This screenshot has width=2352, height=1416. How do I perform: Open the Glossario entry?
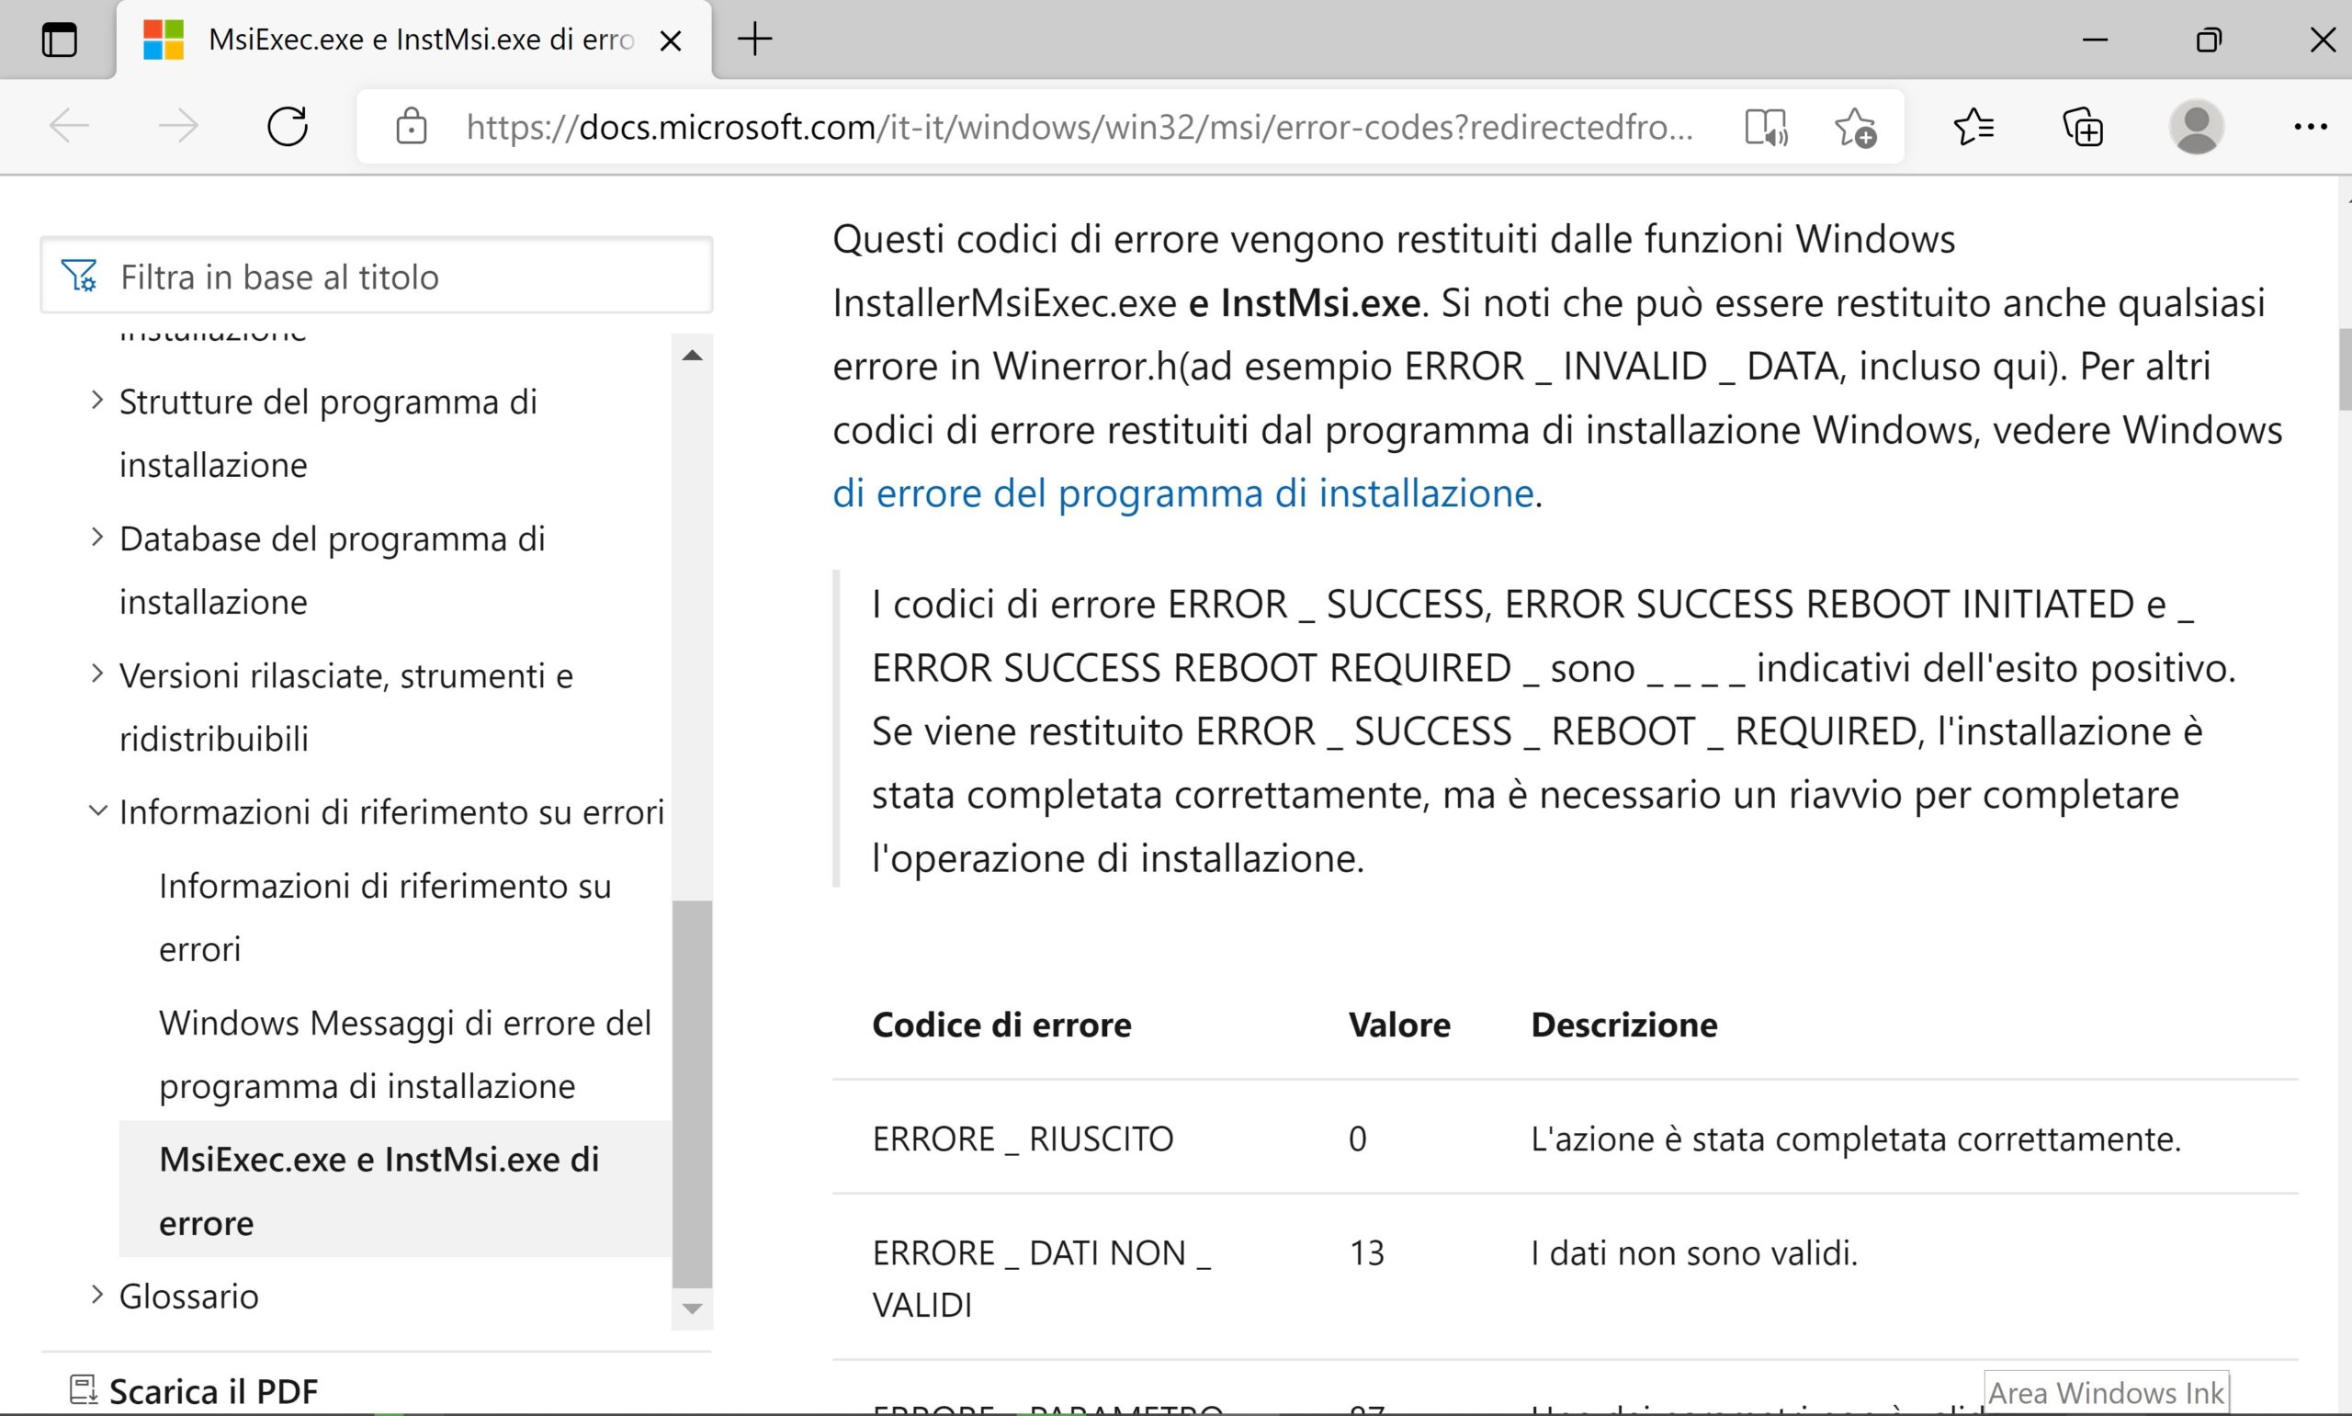pyautogui.click(x=189, y=1296)
